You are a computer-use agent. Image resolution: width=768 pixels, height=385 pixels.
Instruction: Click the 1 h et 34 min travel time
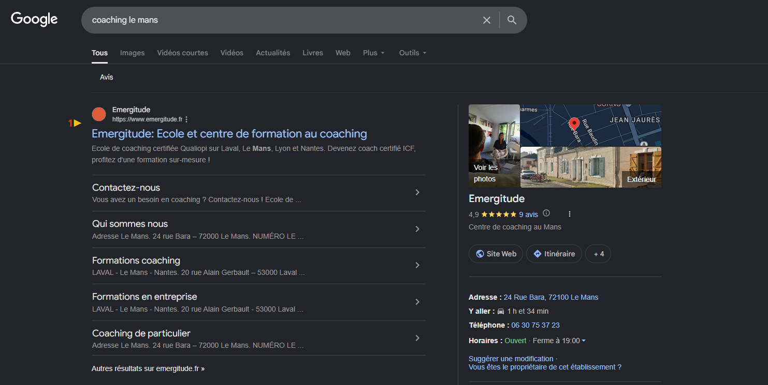(x=528, y=311)
